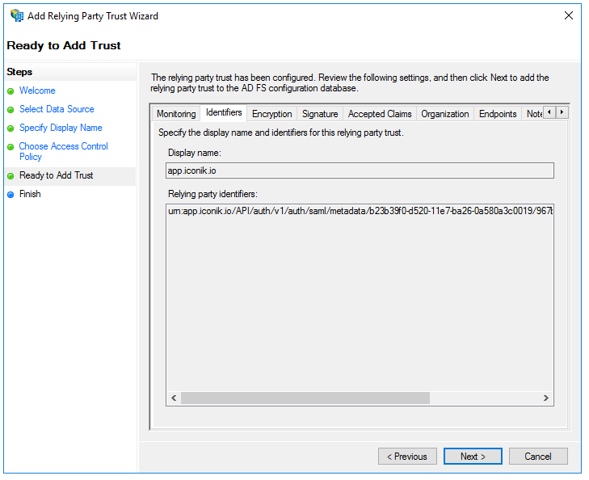The image size is (589, 480).
Task: Cancel the wizard
Action: coord(538,457)
